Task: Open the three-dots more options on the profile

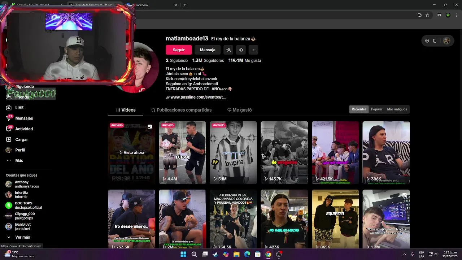Action: pyautogui.click(x=253, y=50)
